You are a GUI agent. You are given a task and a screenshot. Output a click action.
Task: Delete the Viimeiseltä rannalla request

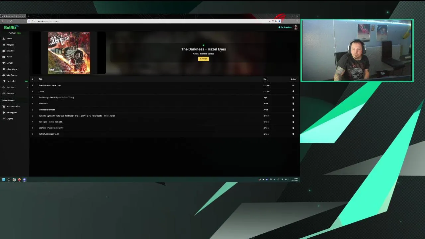pos(293,110)
